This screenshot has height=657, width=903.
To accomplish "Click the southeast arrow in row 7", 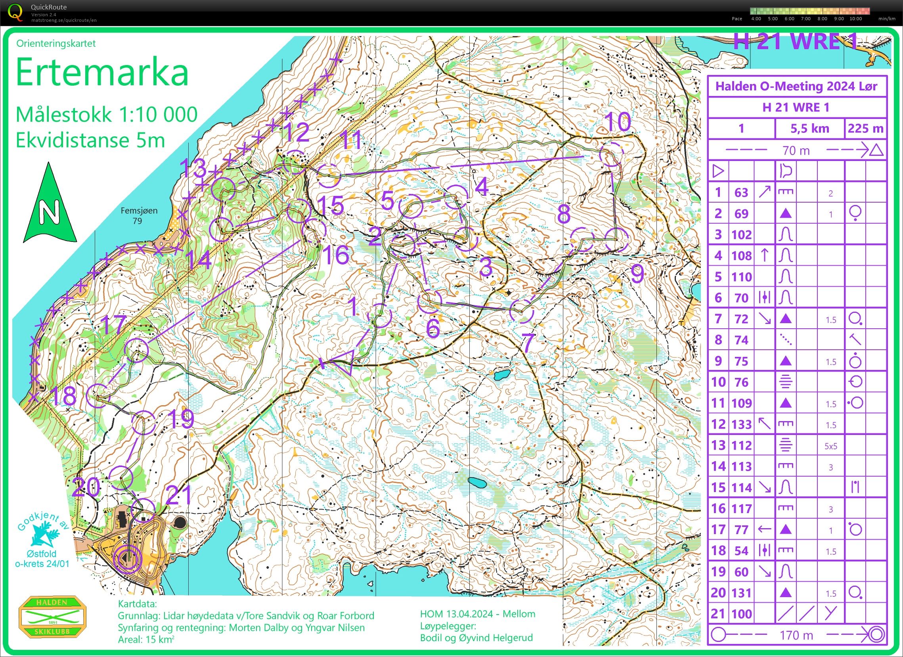I will 764,318.
